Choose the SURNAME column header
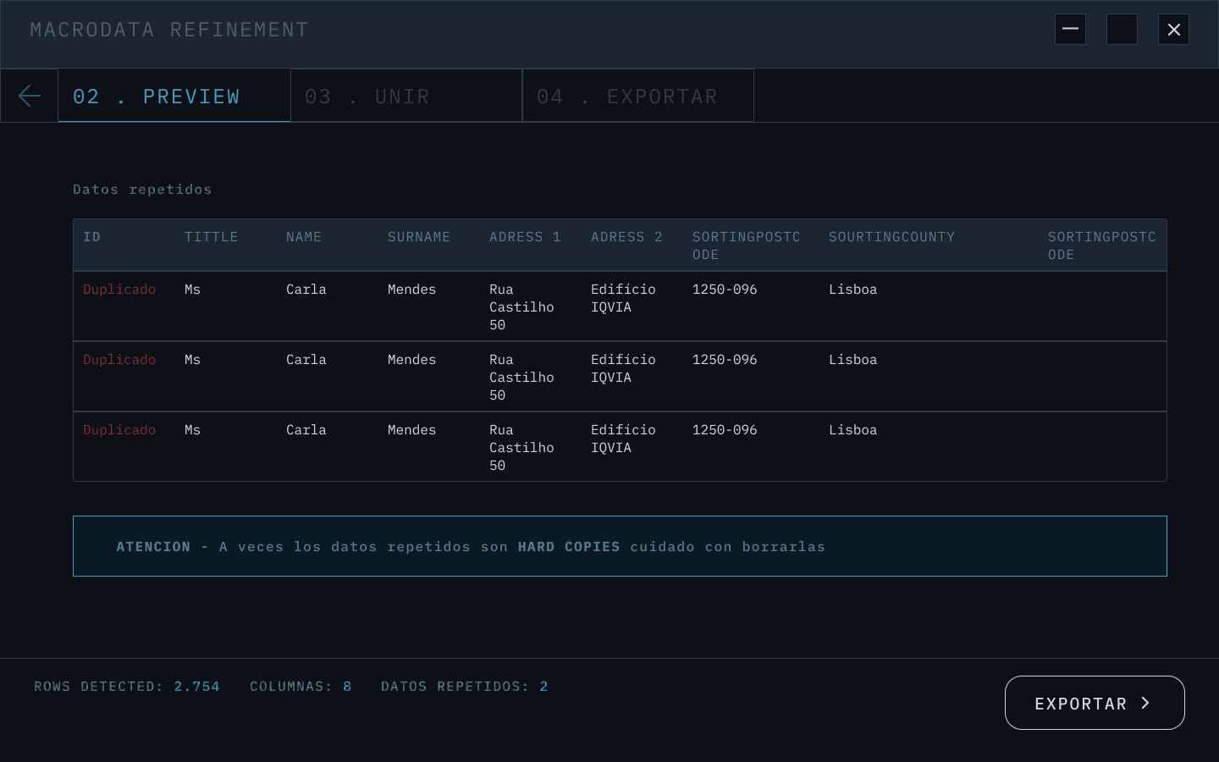 point(419,237)
